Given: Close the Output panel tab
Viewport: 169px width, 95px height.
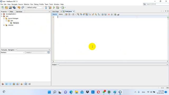Looking at the screenshot, I should [x=58, y=64].
